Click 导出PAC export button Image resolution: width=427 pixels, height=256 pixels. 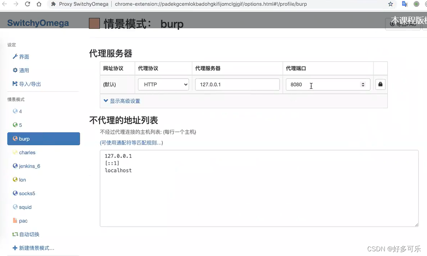pyautogui.click(x=403, y=24)
